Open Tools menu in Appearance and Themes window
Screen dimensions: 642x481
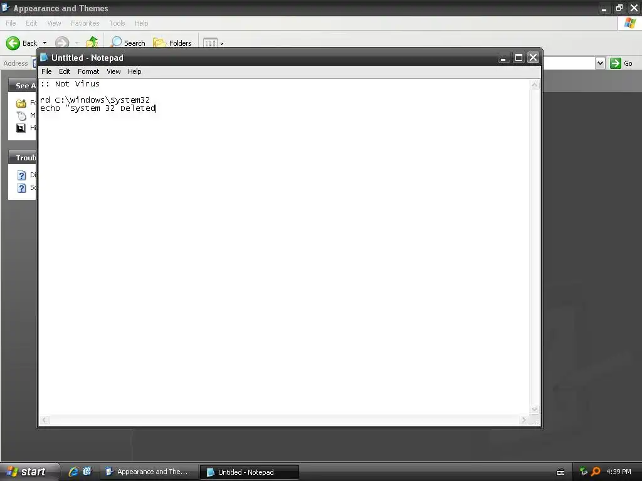pyautogui.click(x=117, y=23)
